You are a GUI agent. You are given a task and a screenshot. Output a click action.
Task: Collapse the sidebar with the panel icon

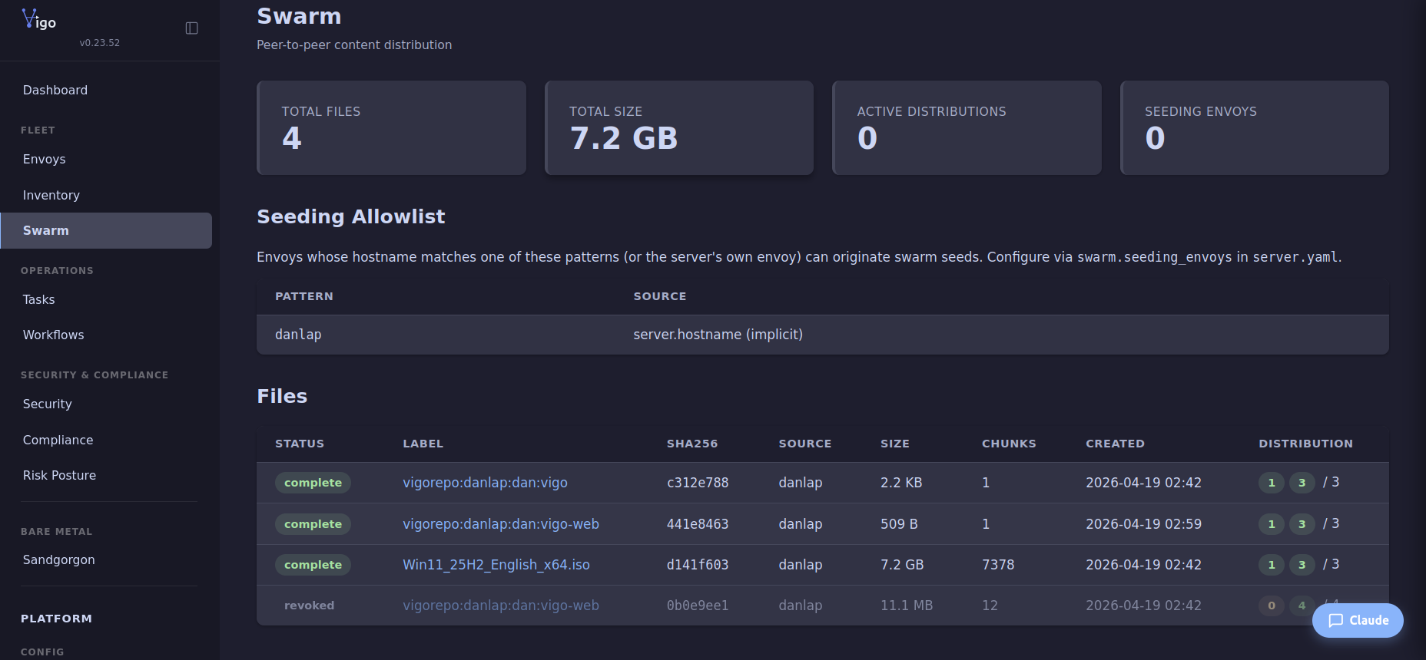(192, 28)
